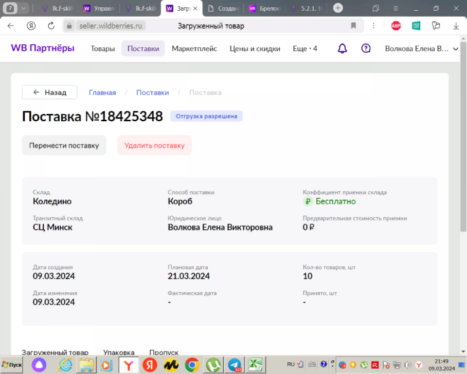Image resolution: width=467 pixels, height=374 pixels.
Task: Click the Назад button
Action: click(x=50, y=93)
